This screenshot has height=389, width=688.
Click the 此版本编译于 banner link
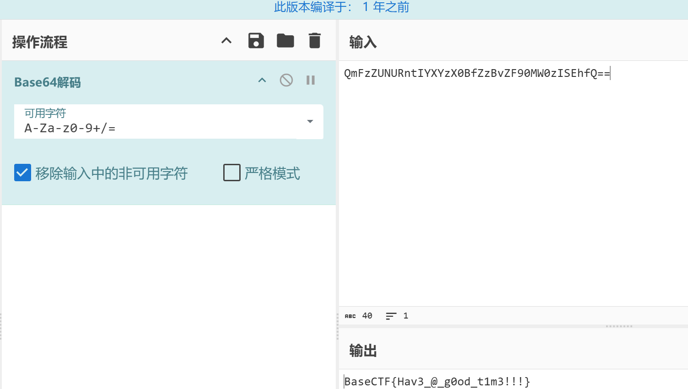[341, 7]
